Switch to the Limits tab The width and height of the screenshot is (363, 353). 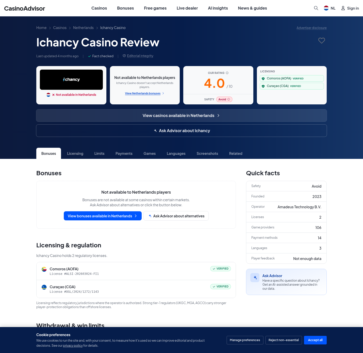99,153
